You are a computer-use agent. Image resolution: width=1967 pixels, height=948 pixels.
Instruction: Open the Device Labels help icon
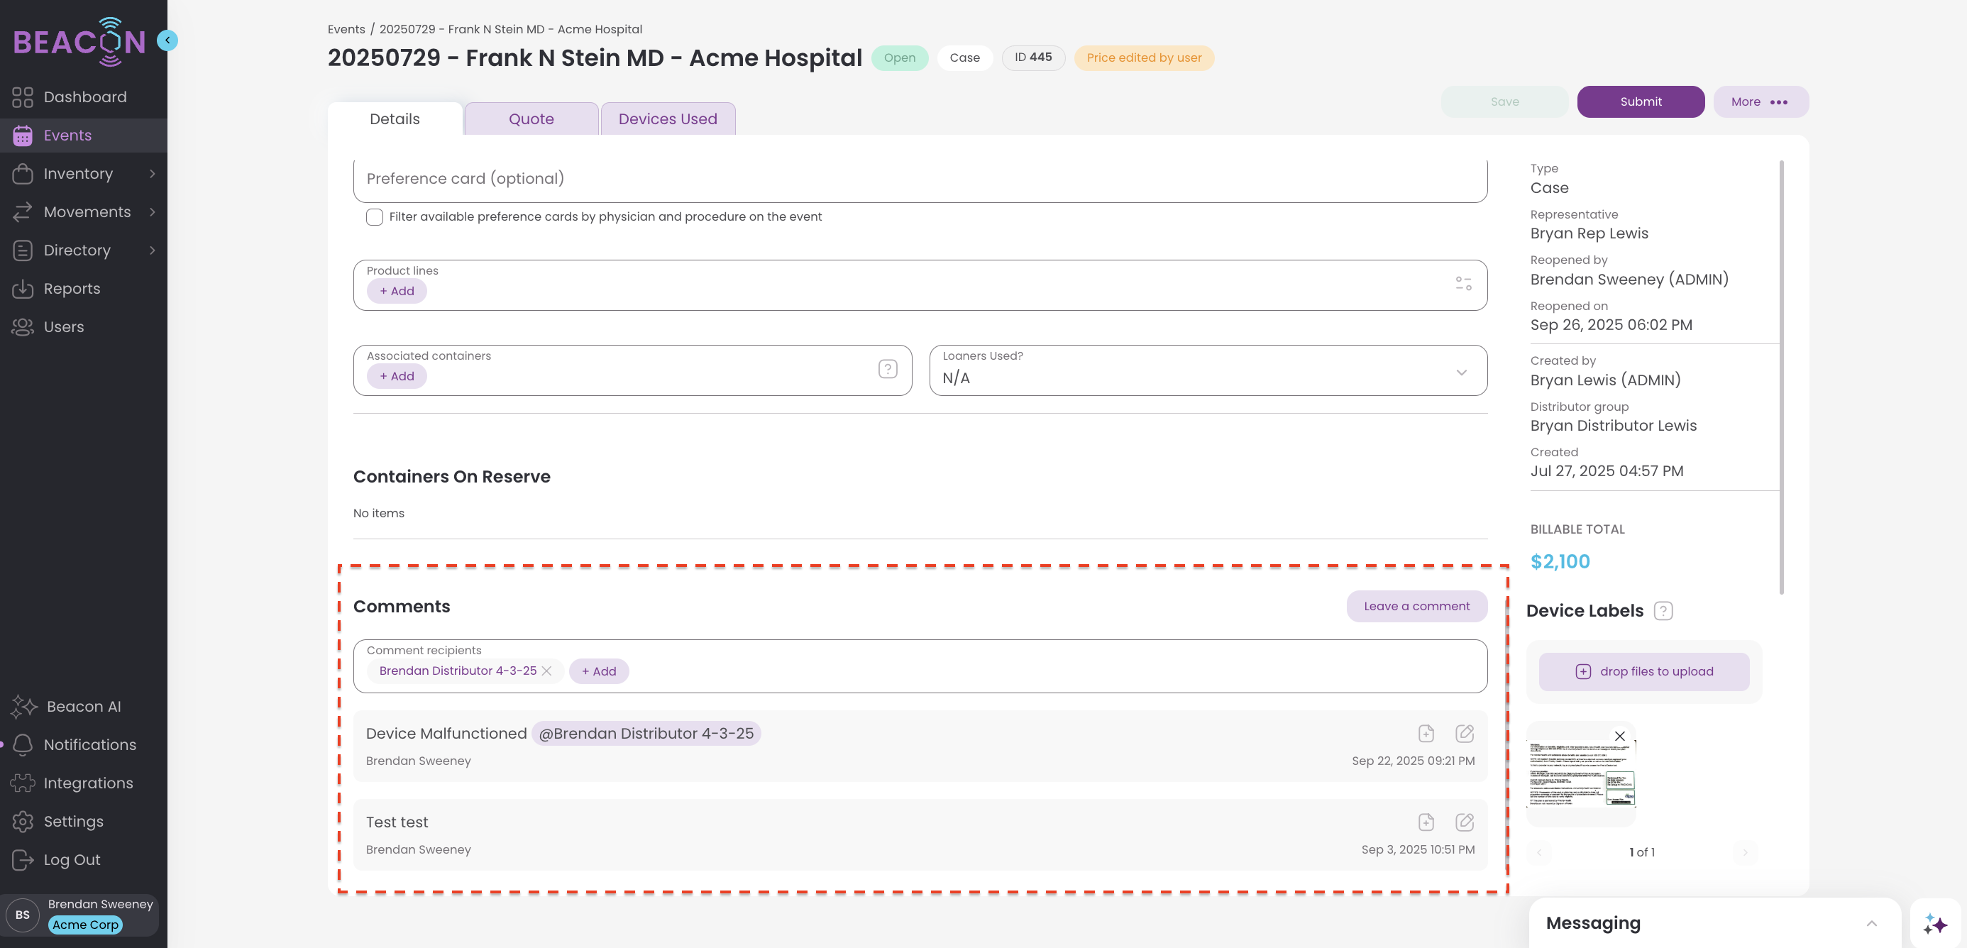coord(1663,611)
